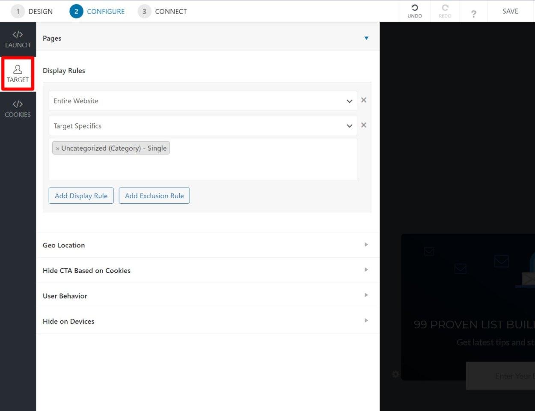Click Add Exclusion Rule button
The image size is (535, 411).
tap(154, 196)
